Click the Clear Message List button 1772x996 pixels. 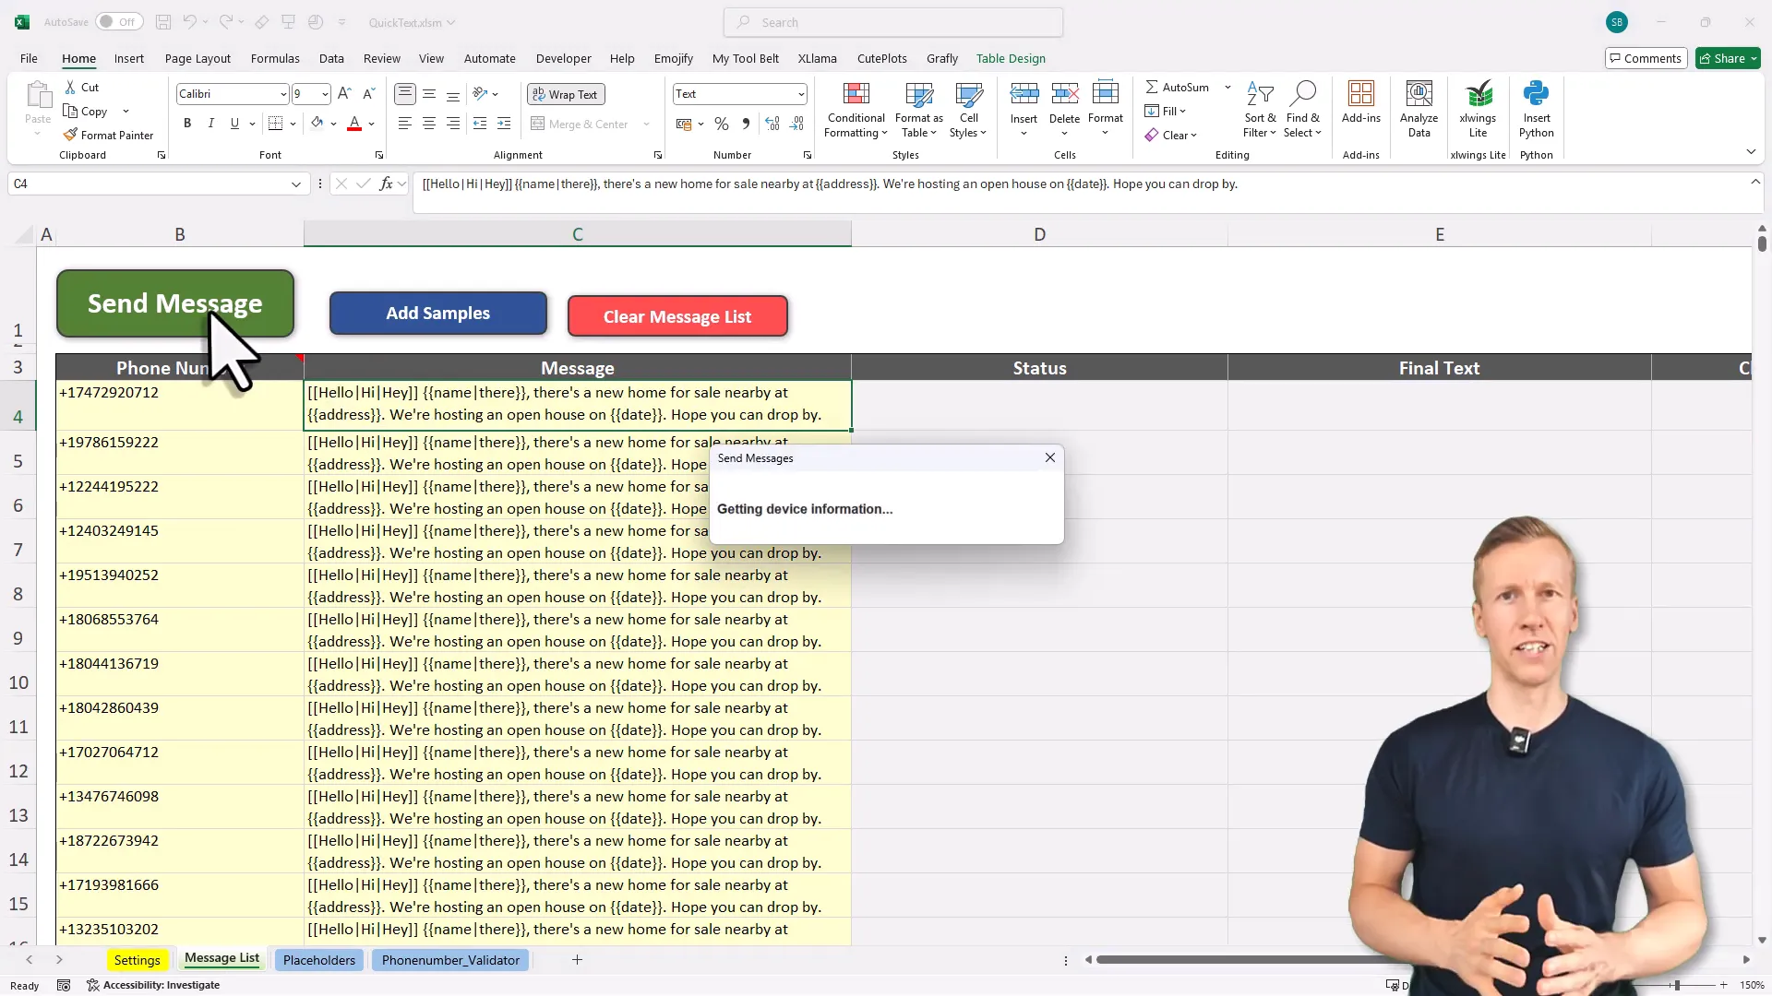tap(677, 315)
